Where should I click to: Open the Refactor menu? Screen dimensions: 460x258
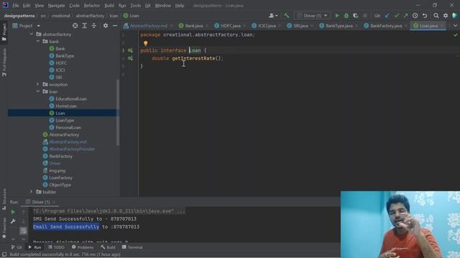tap(92, 6)
